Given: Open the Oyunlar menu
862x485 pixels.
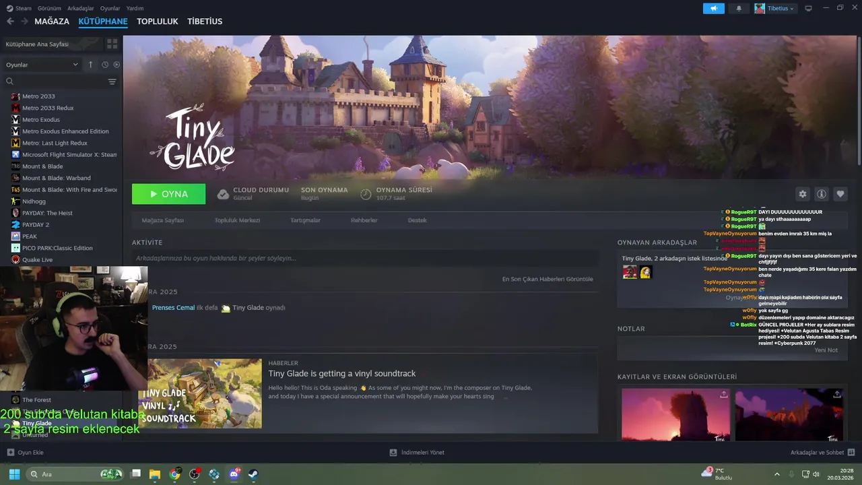Looking at the screenshot, I should [x=110, y=8].
